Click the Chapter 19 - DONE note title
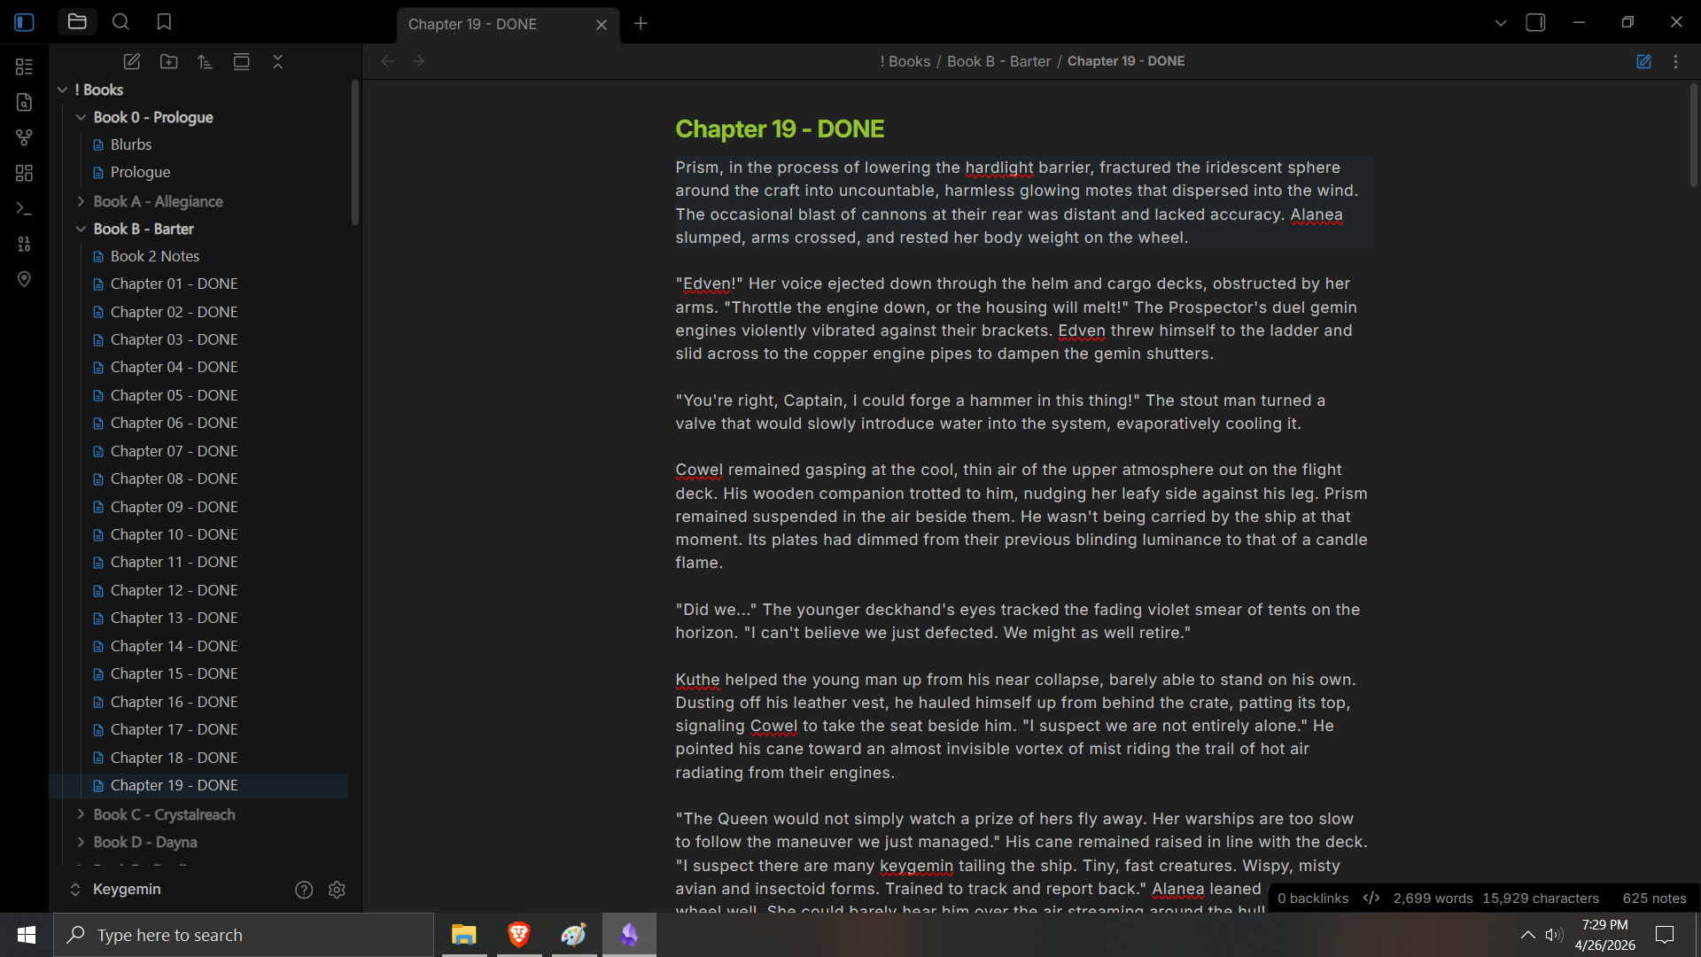Screen dimensions: 1701x957 (x=780, y=128)
